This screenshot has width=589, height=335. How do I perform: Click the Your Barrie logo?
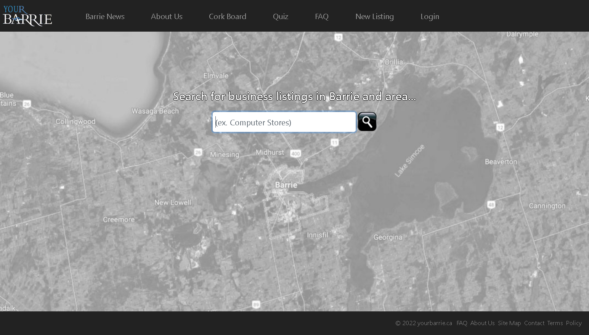point(27,16)
